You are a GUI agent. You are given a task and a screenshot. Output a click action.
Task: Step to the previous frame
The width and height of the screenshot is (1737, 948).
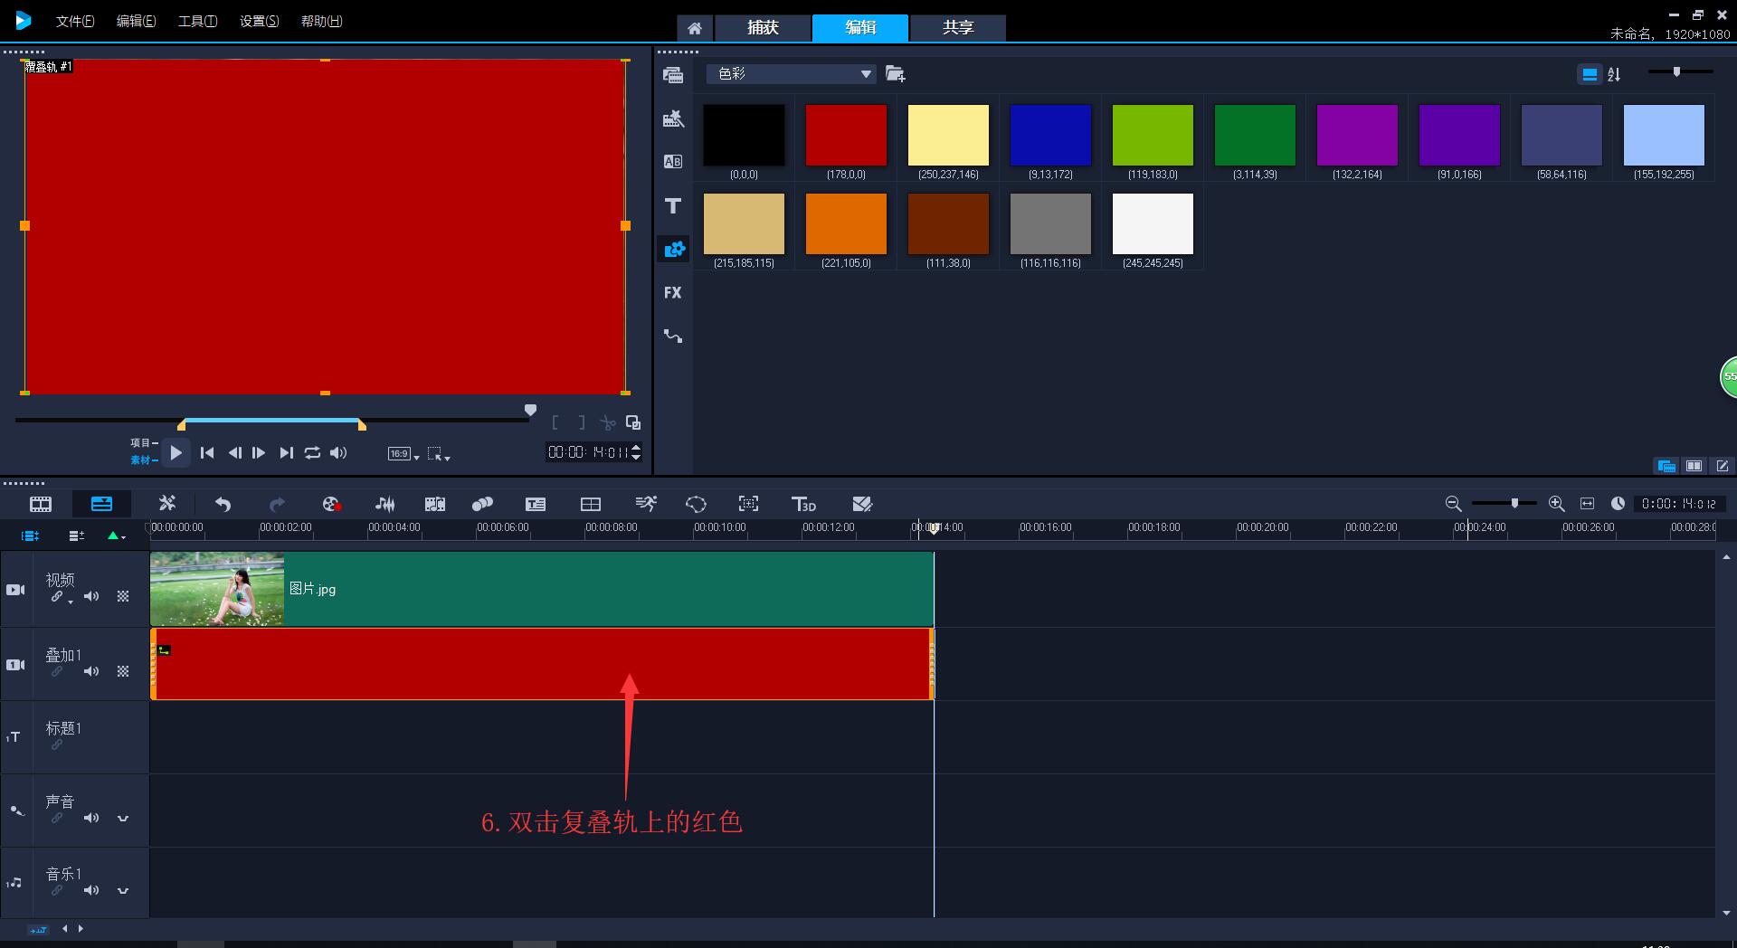[234, 452]
